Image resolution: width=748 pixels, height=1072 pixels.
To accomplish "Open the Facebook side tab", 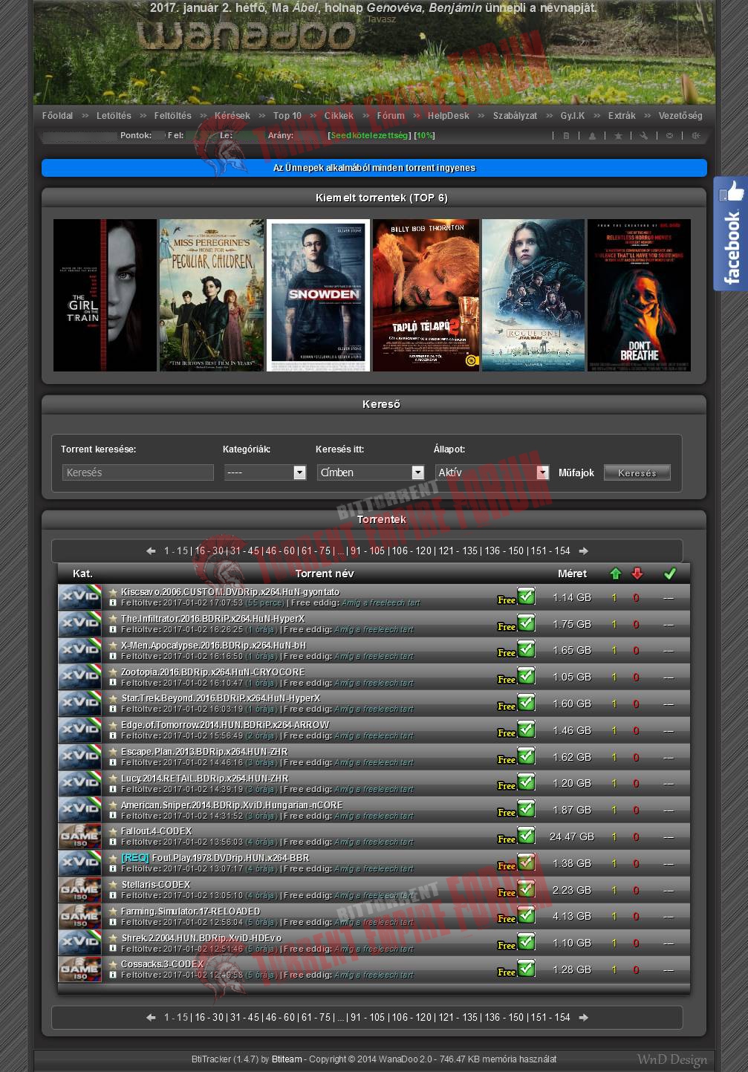I will [x=730, y=233].
